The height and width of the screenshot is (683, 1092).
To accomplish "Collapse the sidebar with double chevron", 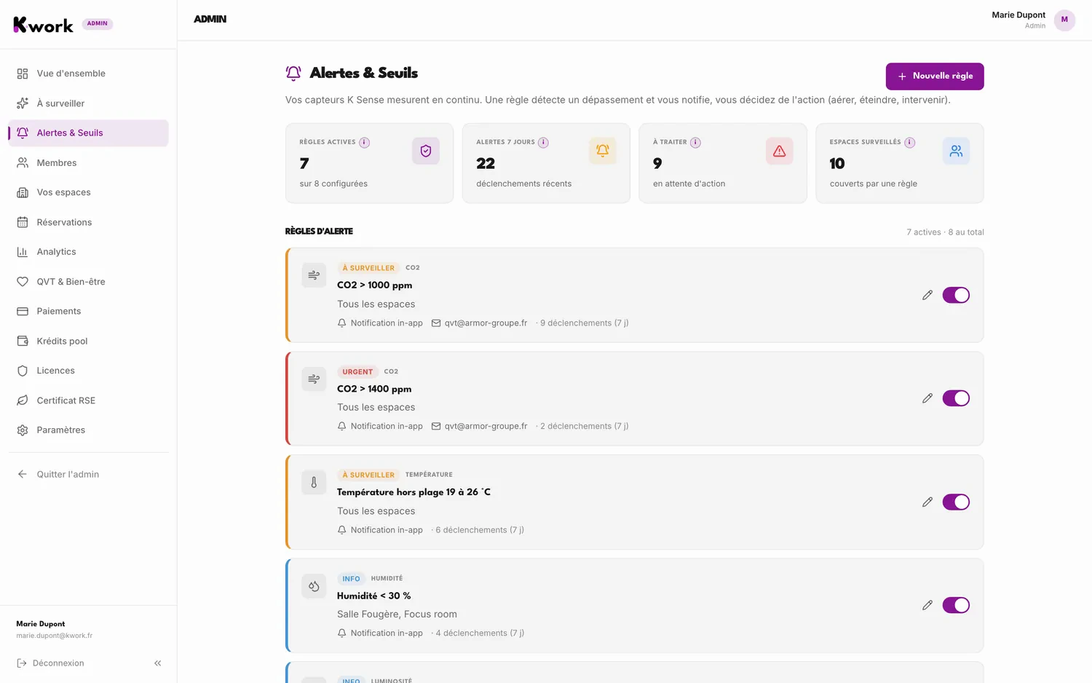I will click(x=158, y=663).
